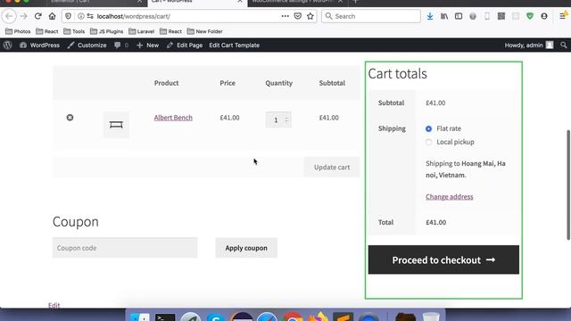Image resolution: width=571 pixels, height=321 pixels.
Task: Open the account avatar icon in toolbar
Action: (544, 16)
